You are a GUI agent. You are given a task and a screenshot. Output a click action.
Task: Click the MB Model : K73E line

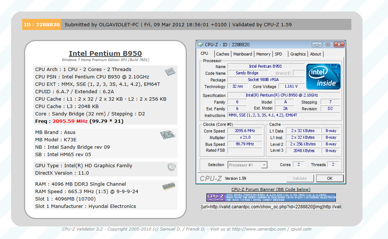tap(56, 139)
